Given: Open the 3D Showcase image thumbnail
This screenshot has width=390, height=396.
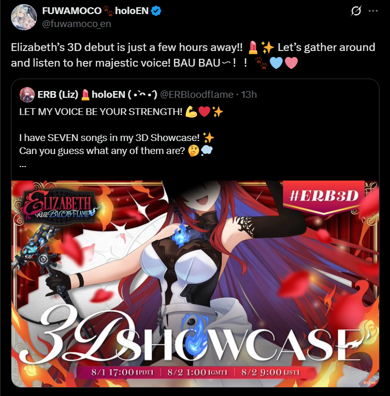Looking at the screenshot, I should click(195, 284).
